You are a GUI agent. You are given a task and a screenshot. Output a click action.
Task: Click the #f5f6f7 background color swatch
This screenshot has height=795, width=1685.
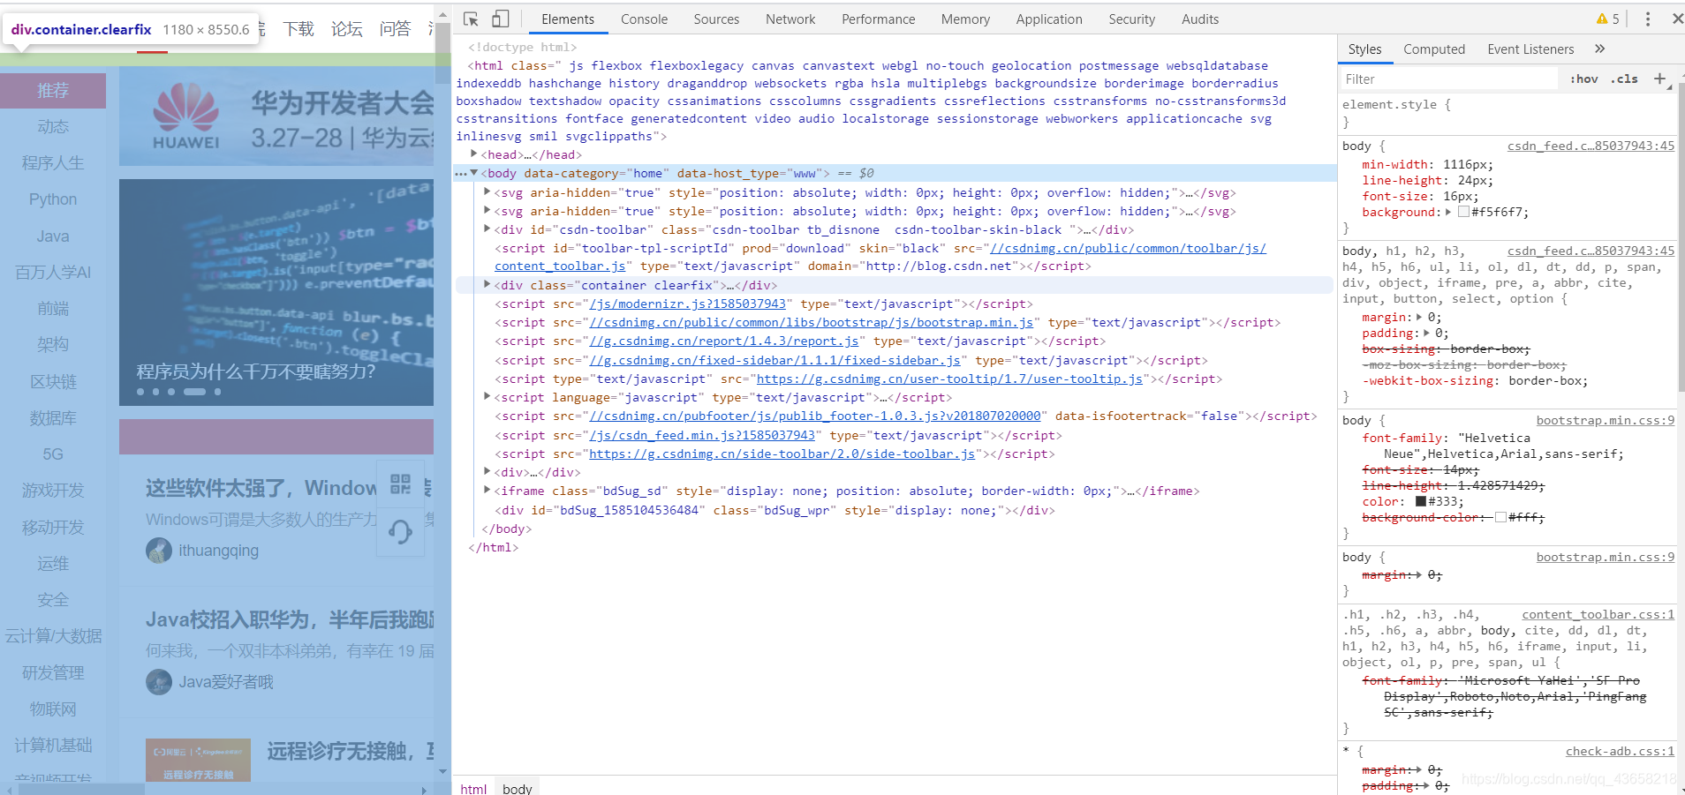pyautogui.click(x=1463, y=212)
